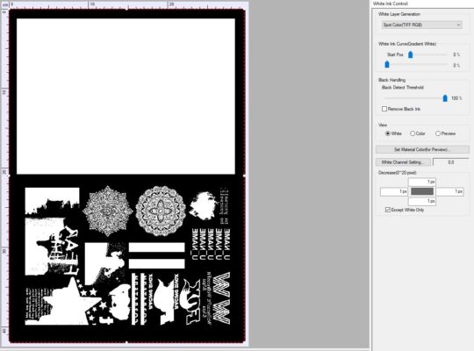Click the gray swatch in Decrease group

[422, 191]
